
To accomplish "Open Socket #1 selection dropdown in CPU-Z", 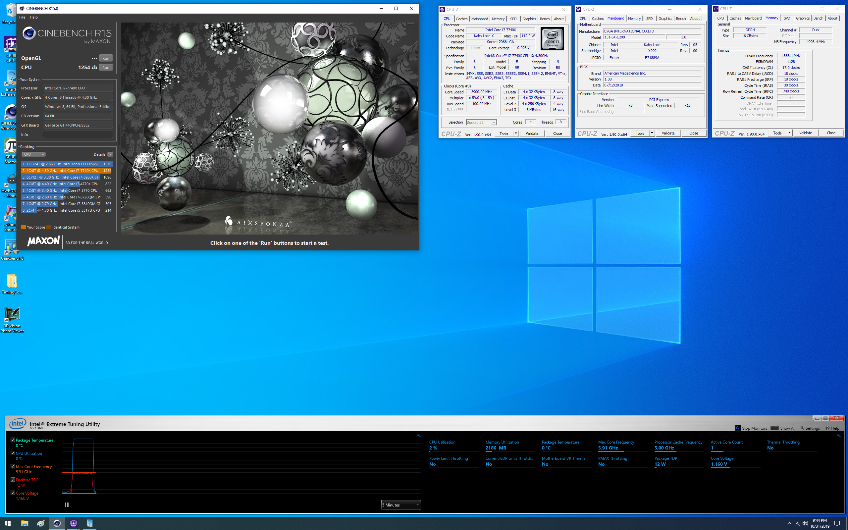I will pyautogui.click(x=481, y=122).
